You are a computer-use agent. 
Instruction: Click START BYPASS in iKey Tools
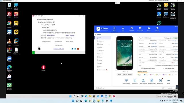click(58, 45)
